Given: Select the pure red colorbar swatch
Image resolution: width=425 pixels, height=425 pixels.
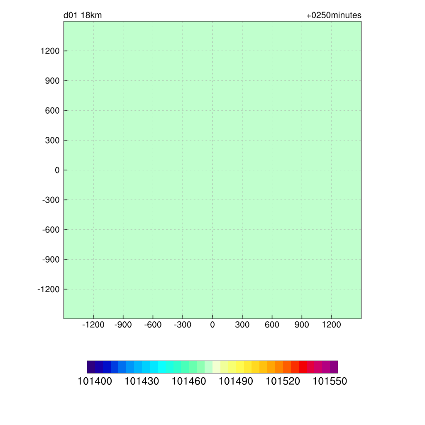Looking at the screenshot, I should [303, 367].
